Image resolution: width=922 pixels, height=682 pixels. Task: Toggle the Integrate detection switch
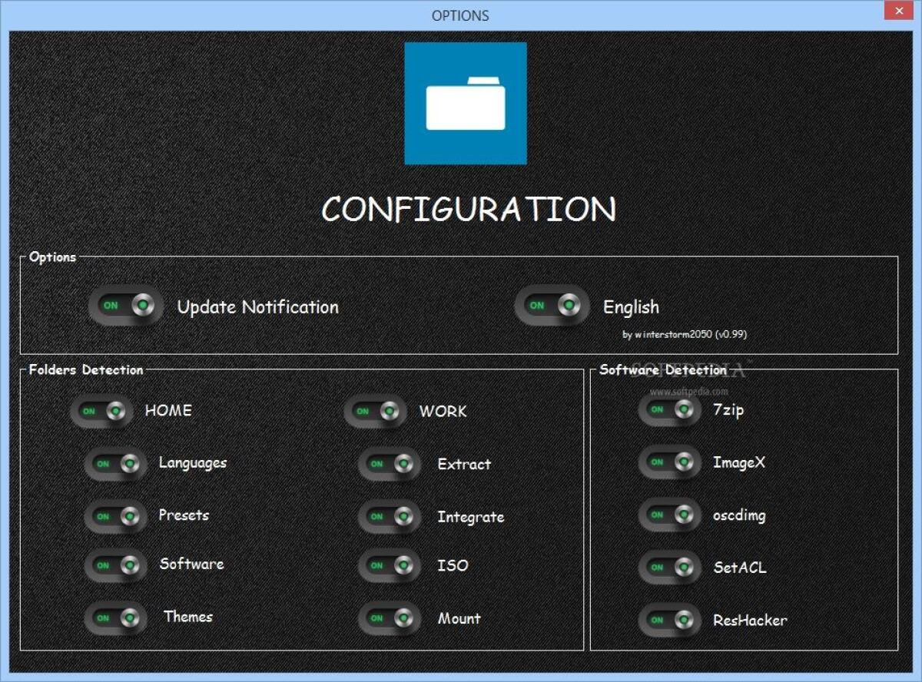pyautogui.click(x=389, y=515)
